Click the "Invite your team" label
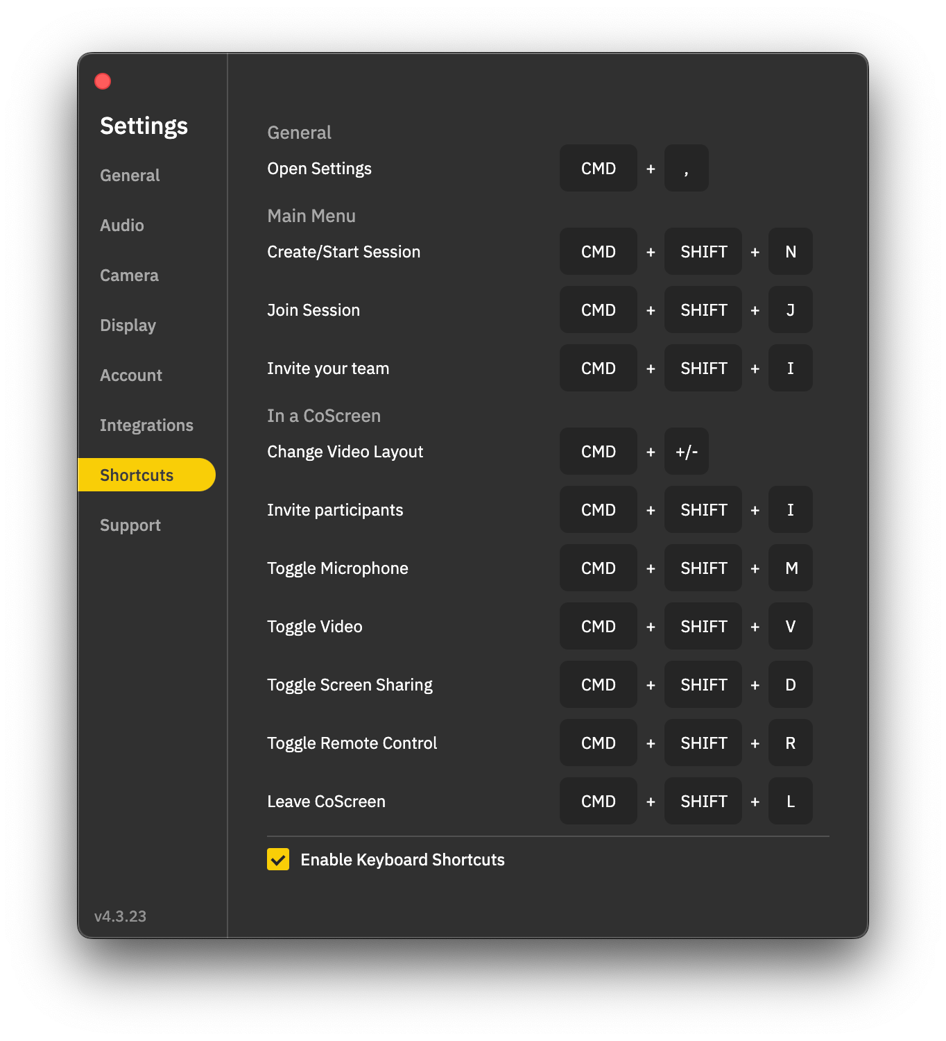Image resolution: width=946 pixels, height=1041 pixels. coord(328,369)
